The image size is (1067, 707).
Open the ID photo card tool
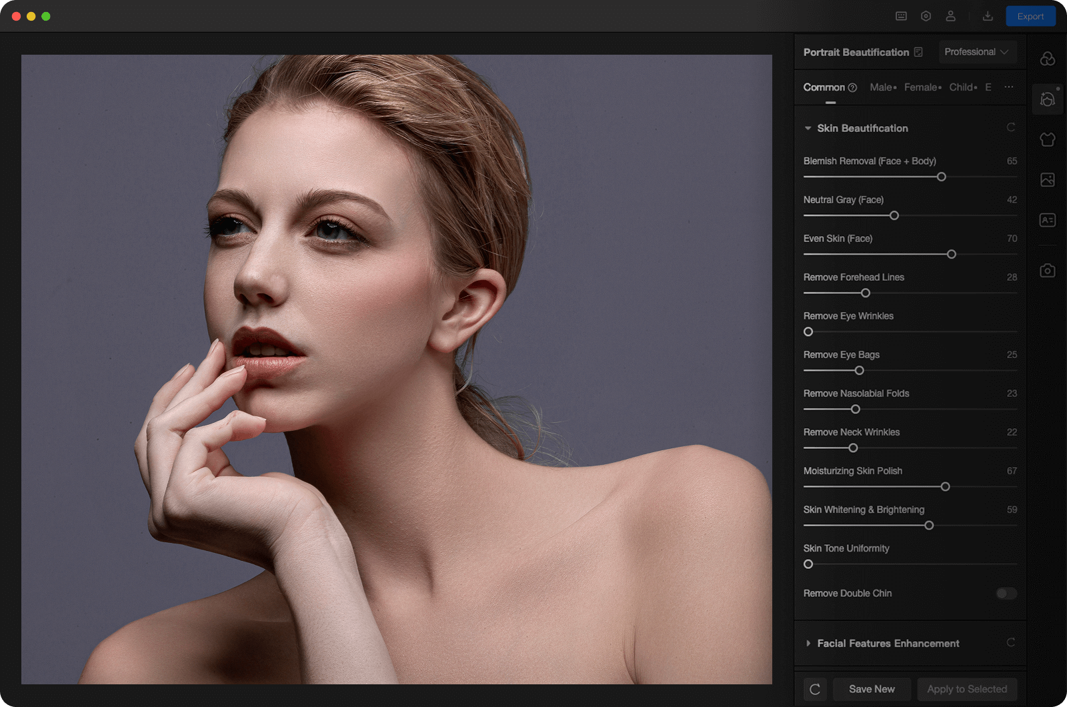tap(1047, 220)
